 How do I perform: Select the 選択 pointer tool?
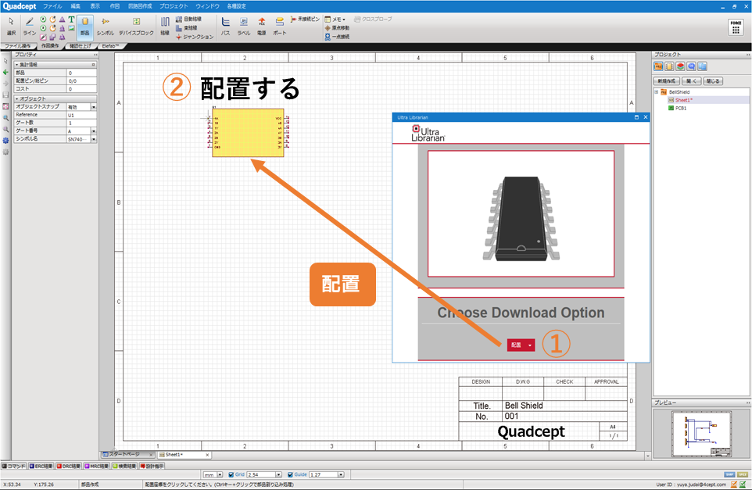coord(11,27)
